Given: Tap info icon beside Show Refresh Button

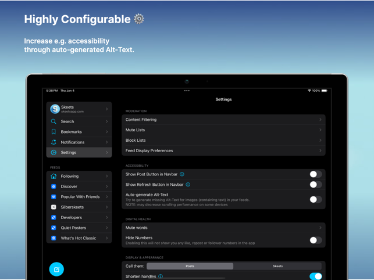Looking at the screenshot, I should pos(188,185).
